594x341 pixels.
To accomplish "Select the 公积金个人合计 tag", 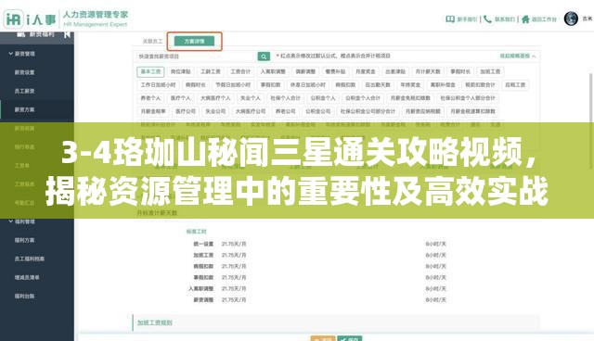I will 363,98.
